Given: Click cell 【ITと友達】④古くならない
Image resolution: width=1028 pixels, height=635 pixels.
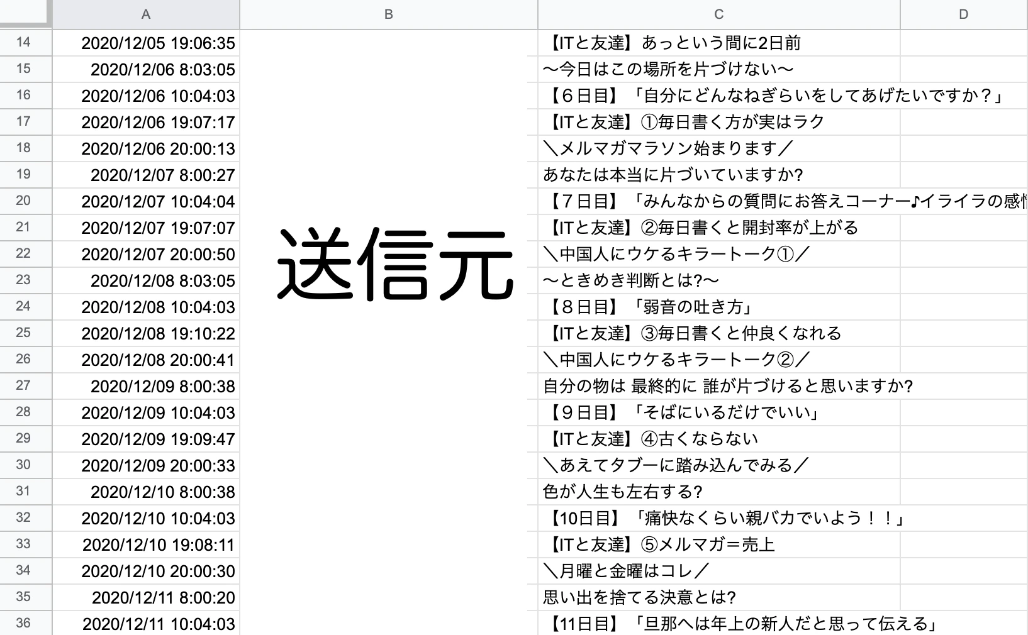Looking at the screenshot, I should pyautogui.click(x=719, y=439).
